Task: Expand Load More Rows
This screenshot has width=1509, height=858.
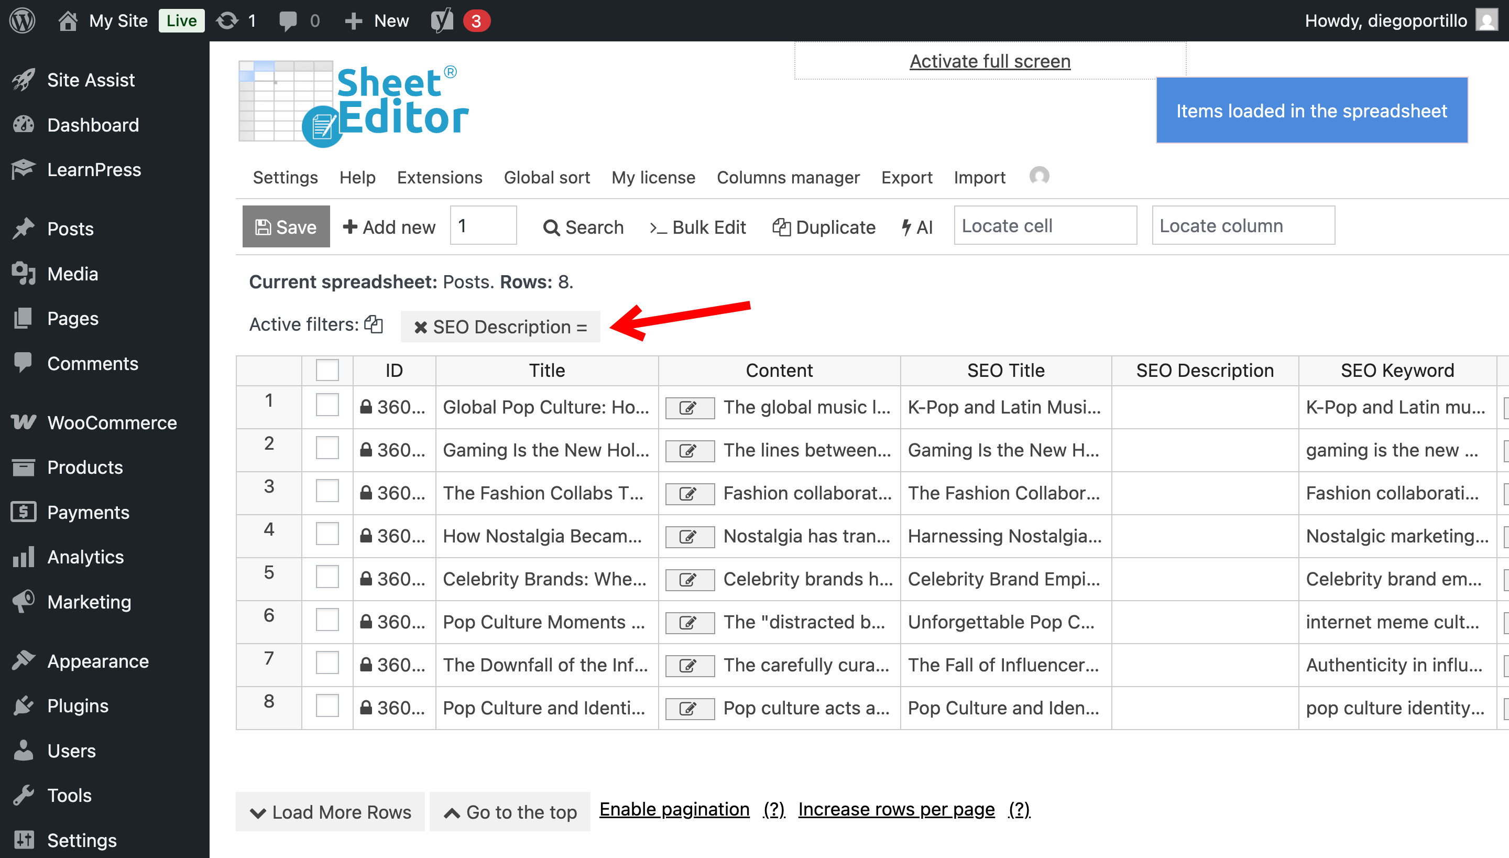Action: [x=330, y=812]
